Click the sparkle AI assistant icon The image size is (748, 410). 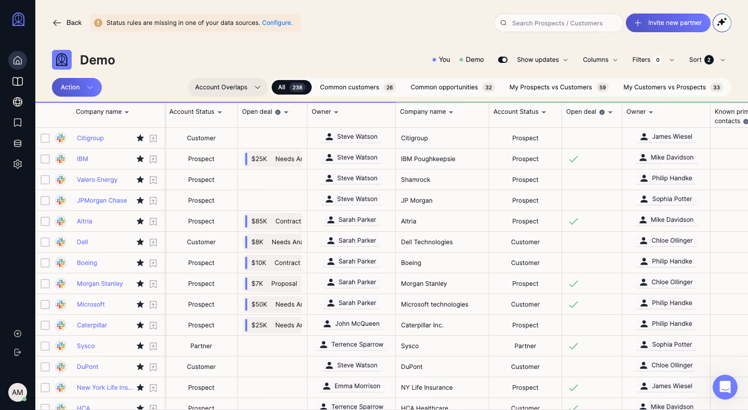click(722, 23)
